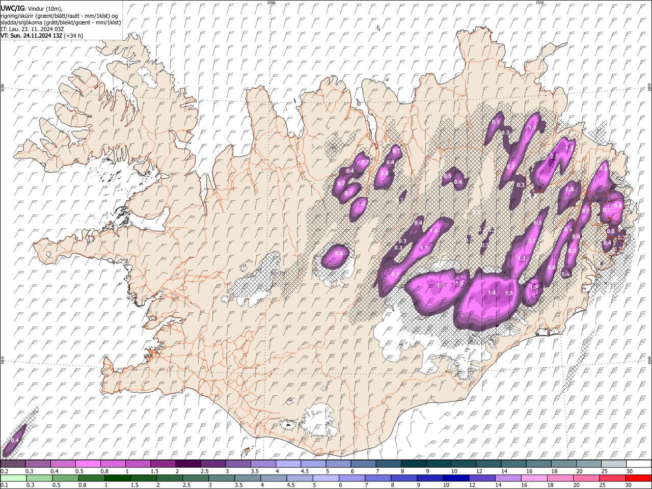Screen dimensions: 652x489
Task: Select the dusky 0.2 snow legend swatch
Action: click(13, 464)
